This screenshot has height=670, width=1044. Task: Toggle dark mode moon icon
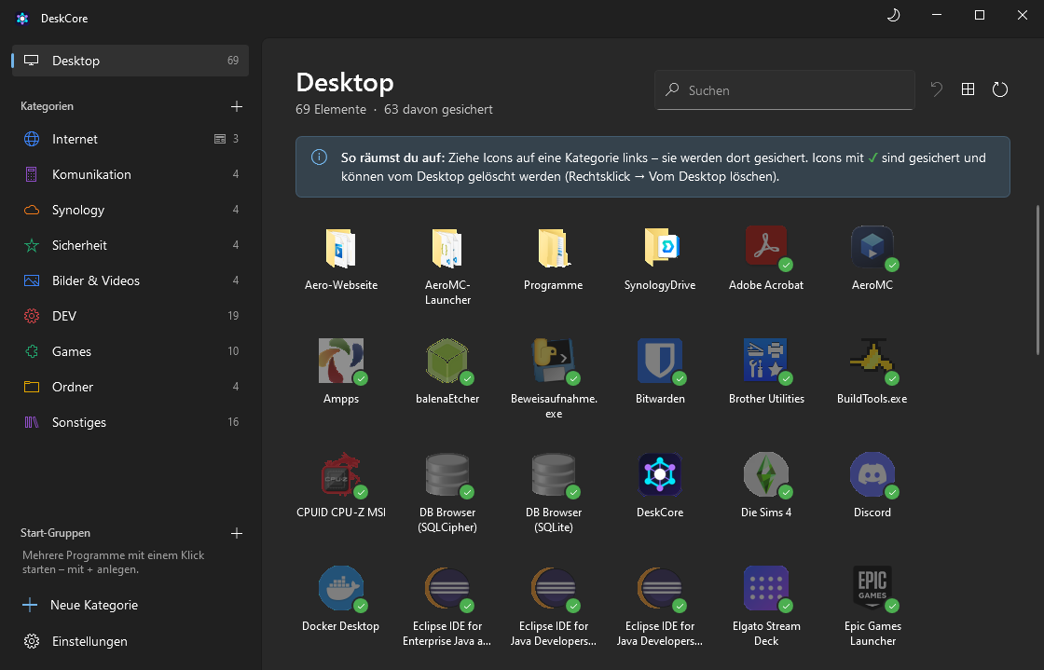point(894,15)
